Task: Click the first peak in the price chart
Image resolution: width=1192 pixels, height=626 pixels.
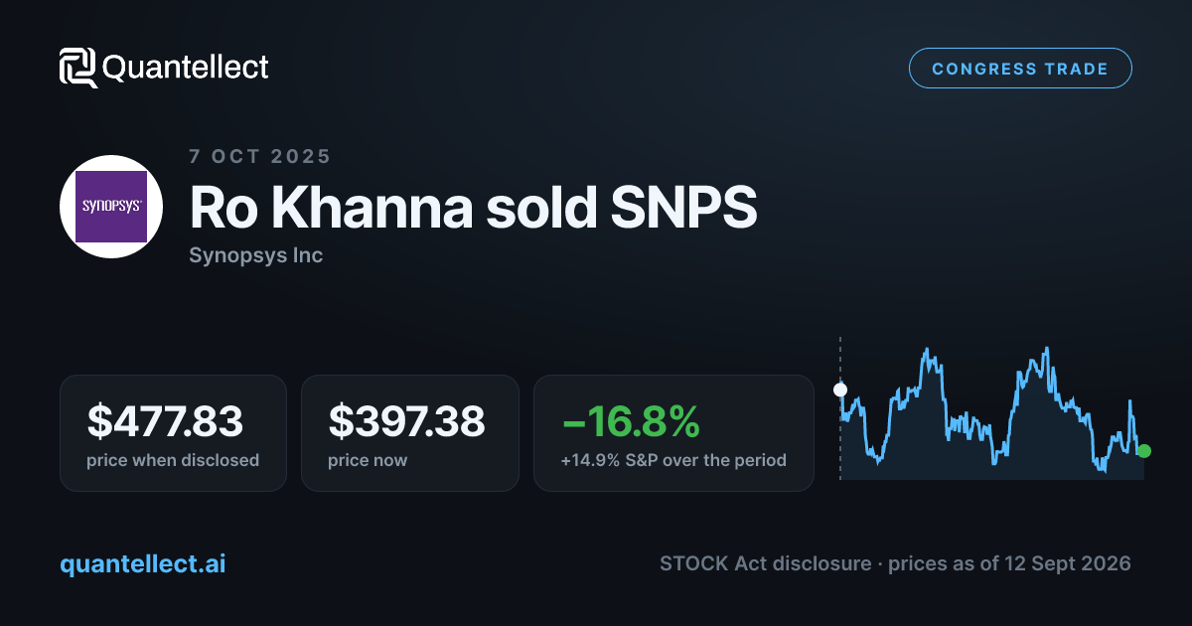Action: [927, 351]
